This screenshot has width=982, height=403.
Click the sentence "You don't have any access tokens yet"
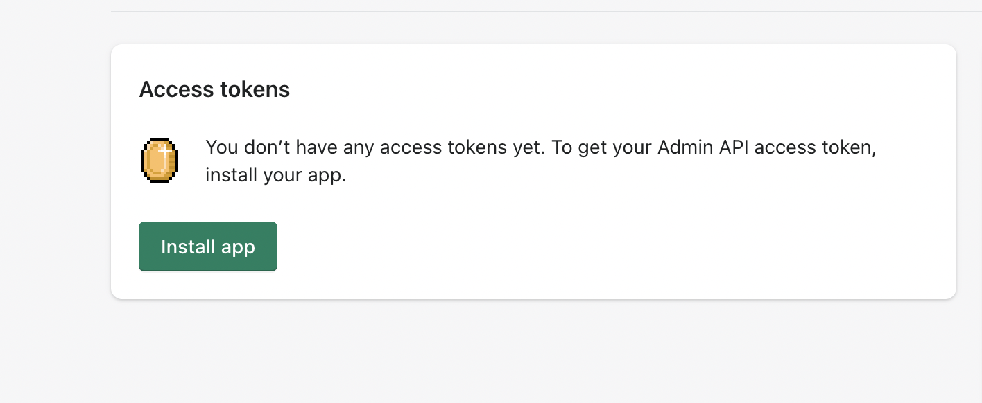[x=375, y=147]
